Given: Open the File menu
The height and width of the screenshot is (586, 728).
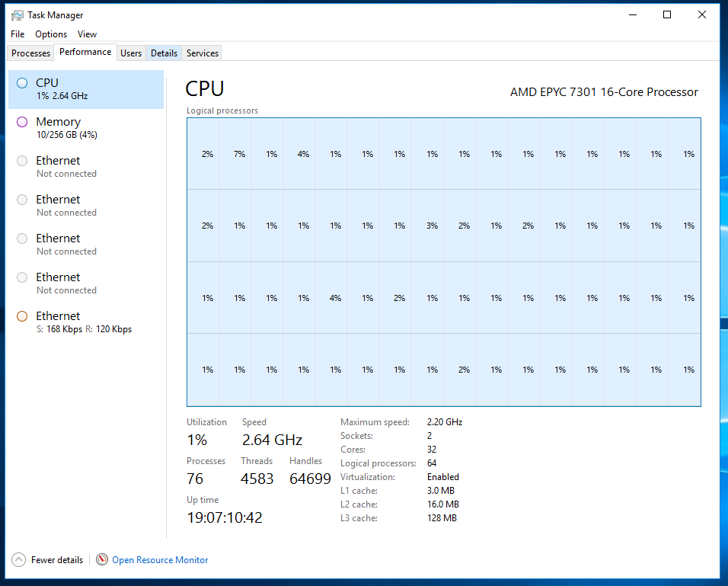Looking at the screenshot, I should [x=18, y=34].
